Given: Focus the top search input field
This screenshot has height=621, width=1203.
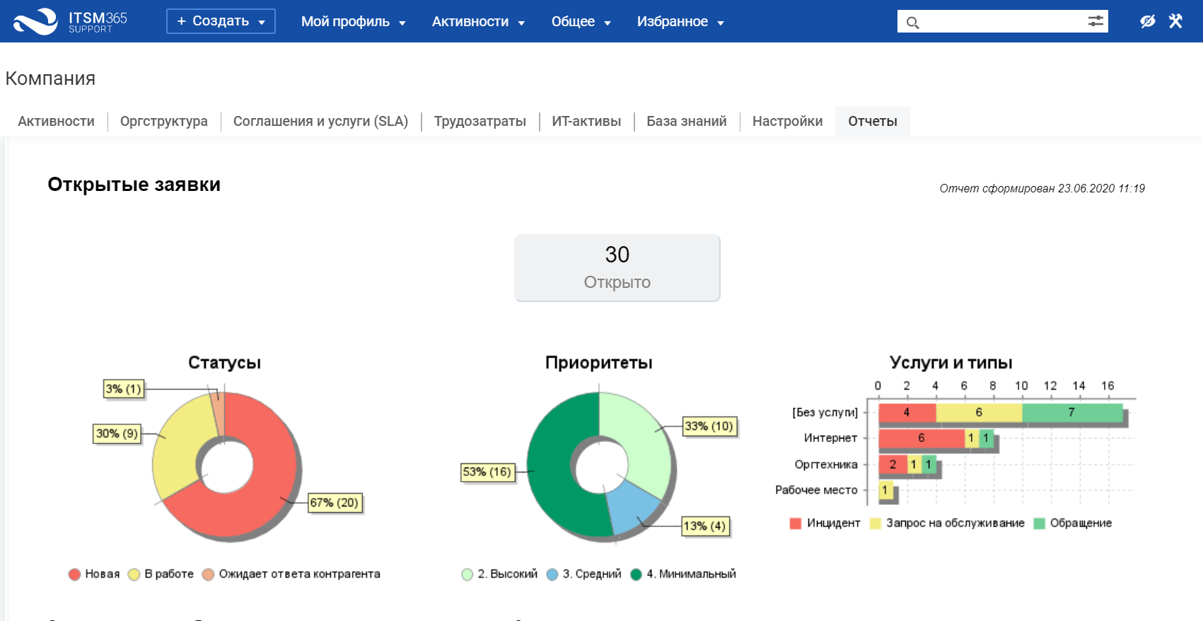Looking at the screenshot, I should 1002,22.
